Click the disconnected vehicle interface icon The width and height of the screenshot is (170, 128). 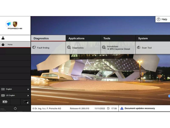[x=25, y=102]
